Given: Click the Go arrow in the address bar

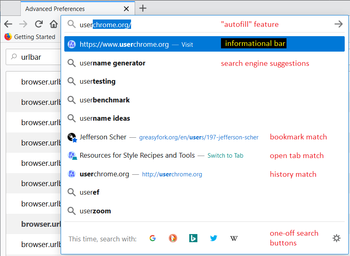Looking at the screenshot, I should click(338, 24).
